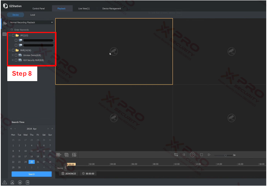Select April 25 in the calendar
This screenshot has height=186, width=267.
32,162
